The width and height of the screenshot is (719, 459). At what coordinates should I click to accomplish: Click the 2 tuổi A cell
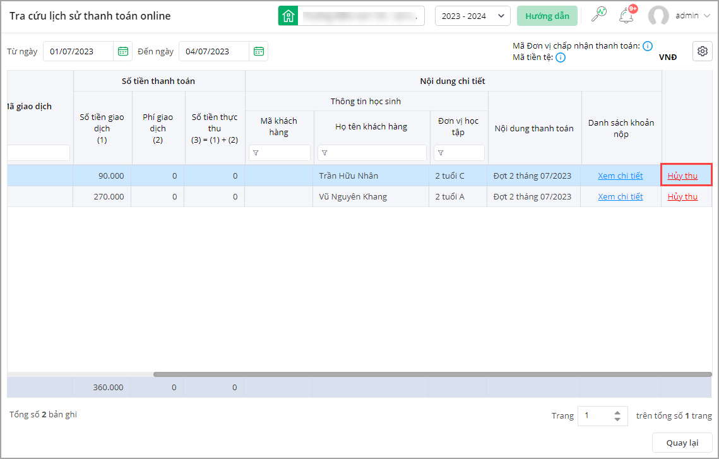click(458, 197)
